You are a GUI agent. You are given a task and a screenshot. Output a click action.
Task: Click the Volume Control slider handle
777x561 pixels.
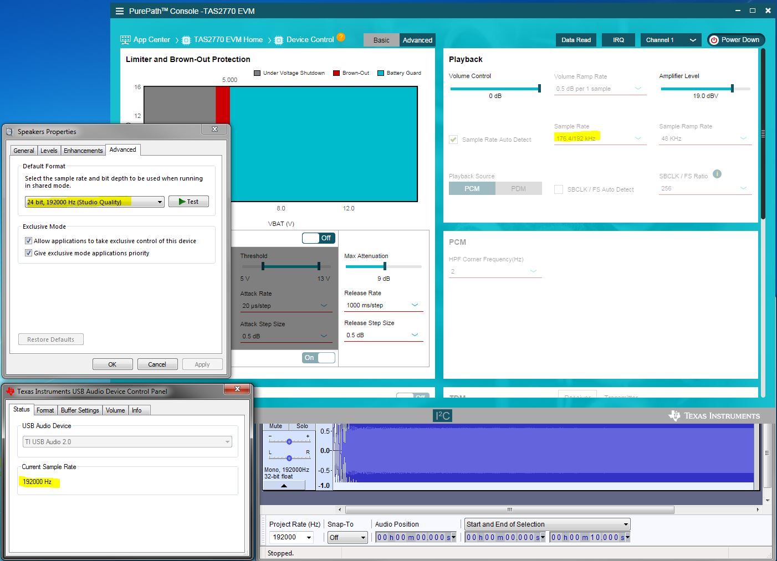(539, 89)
